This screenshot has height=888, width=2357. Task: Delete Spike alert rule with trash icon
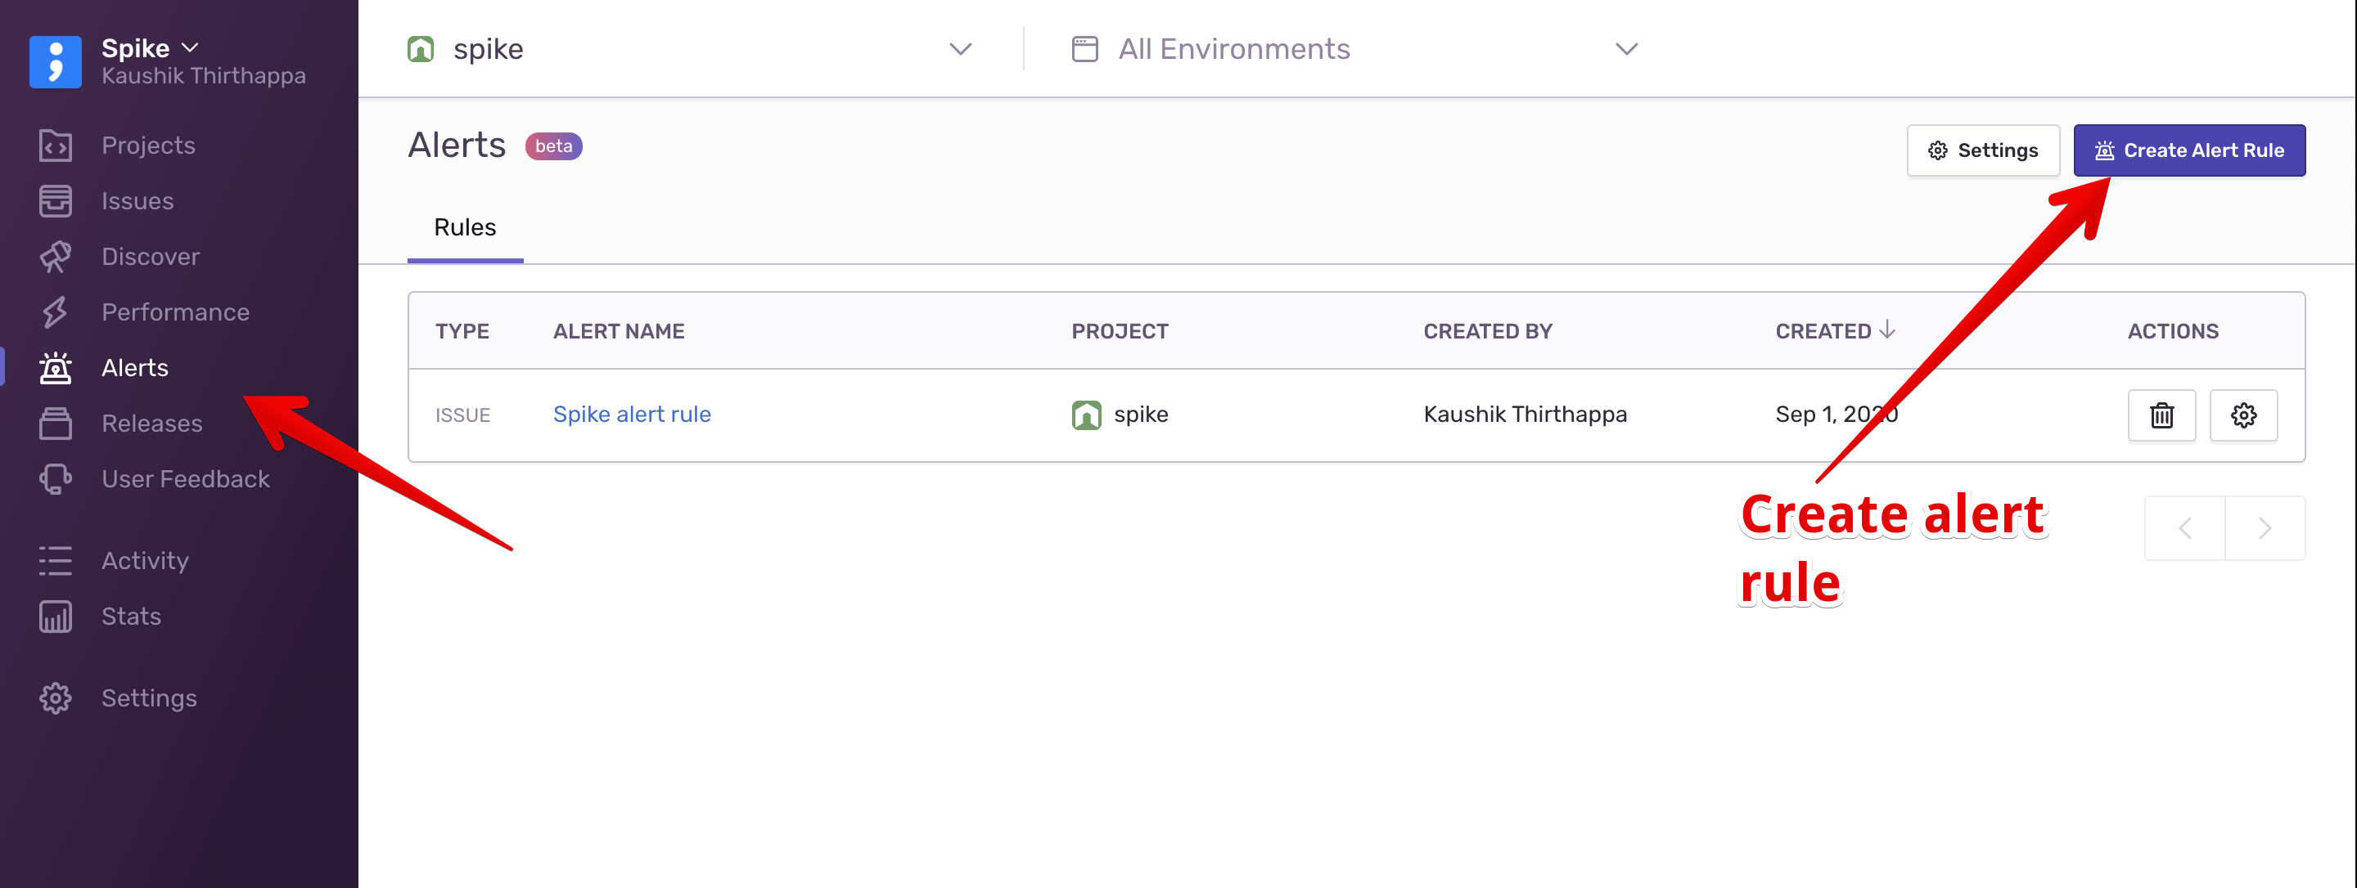[x=2161, y=415]
